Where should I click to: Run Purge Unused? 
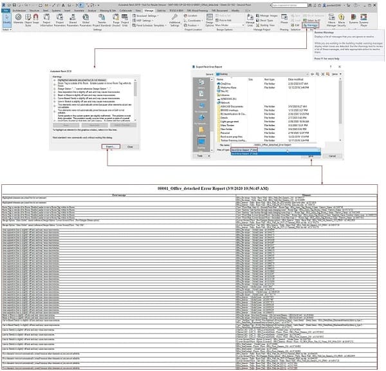pyautogui.click(x=116, y=20)
